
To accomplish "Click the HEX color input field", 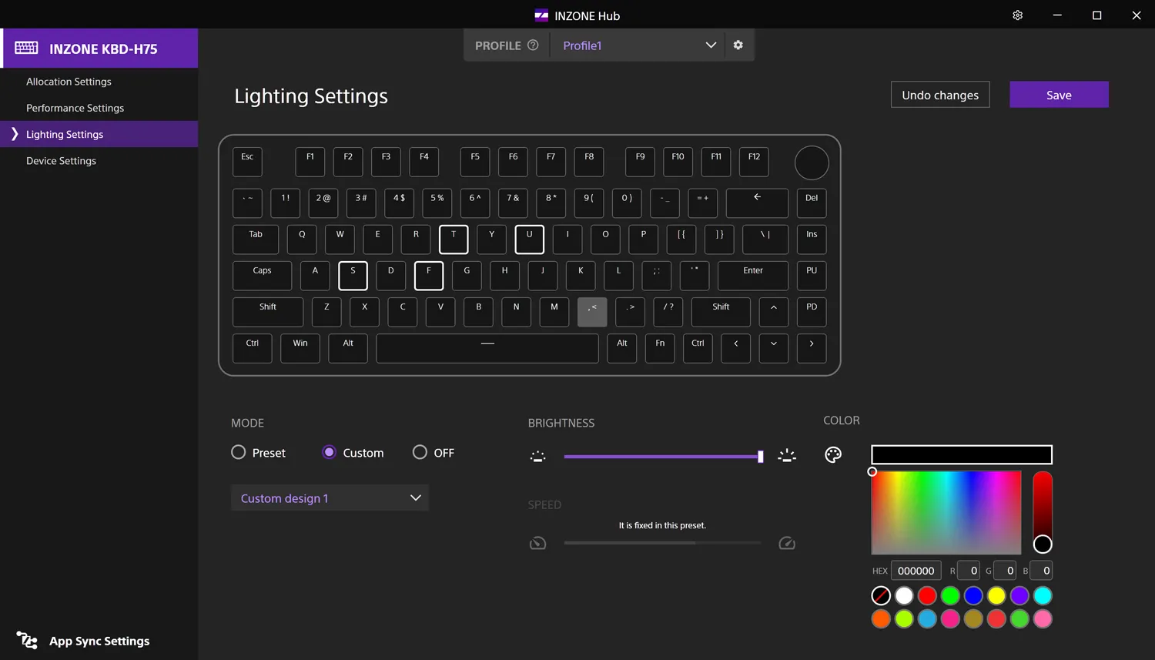I will 916,570.
